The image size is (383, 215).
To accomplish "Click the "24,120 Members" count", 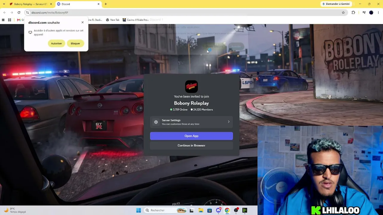I will point(202,110).
